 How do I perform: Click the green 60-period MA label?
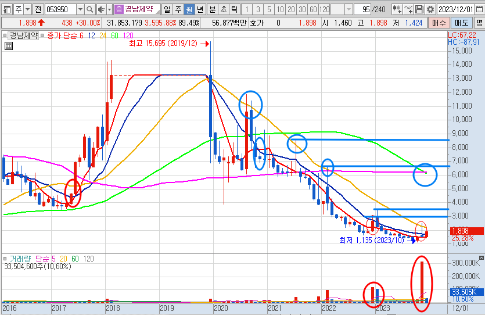pyautogui.click(x=114, y=35)
